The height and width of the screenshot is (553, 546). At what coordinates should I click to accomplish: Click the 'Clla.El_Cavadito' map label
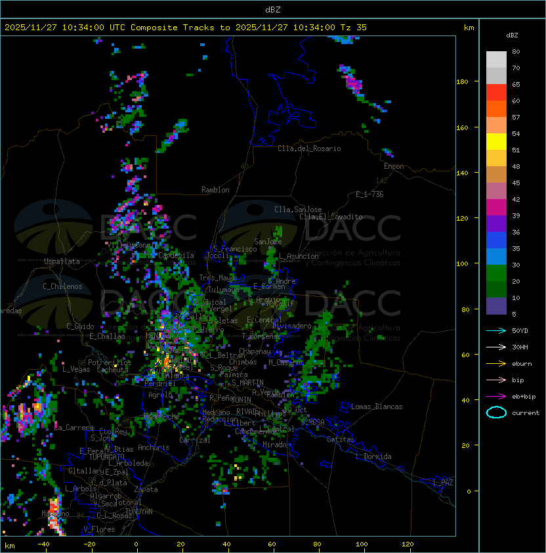[331, 217]
